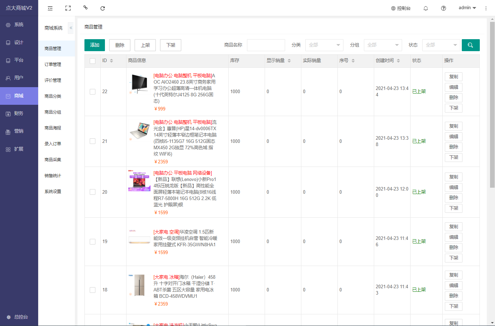Go to 订单管理 in the submenu

tap(53, 65)
